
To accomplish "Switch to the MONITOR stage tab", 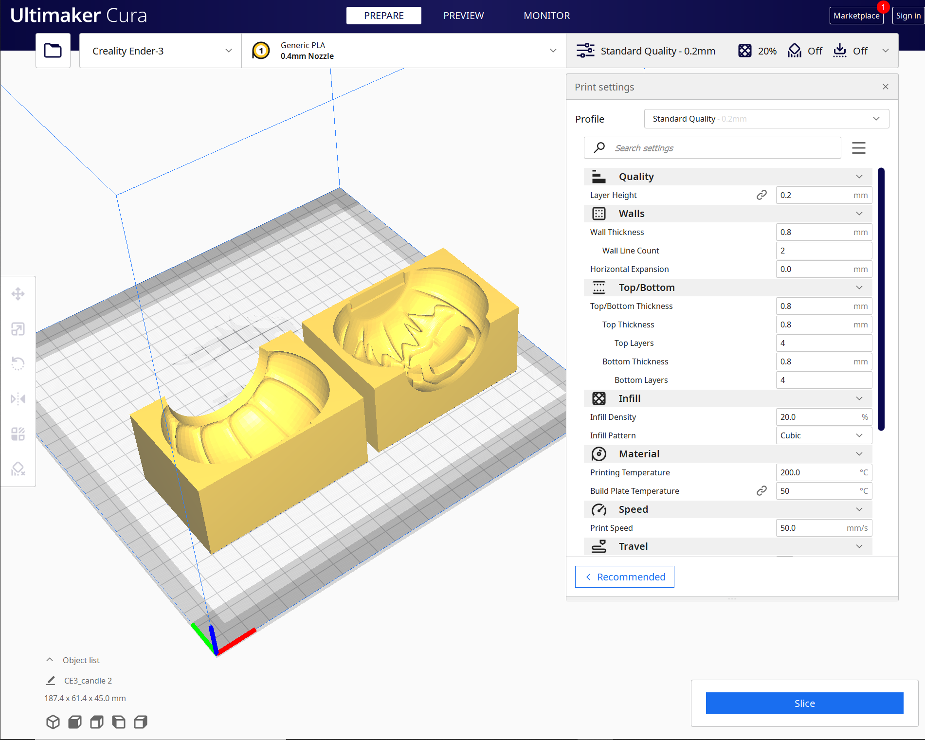I will click(547, 16).
